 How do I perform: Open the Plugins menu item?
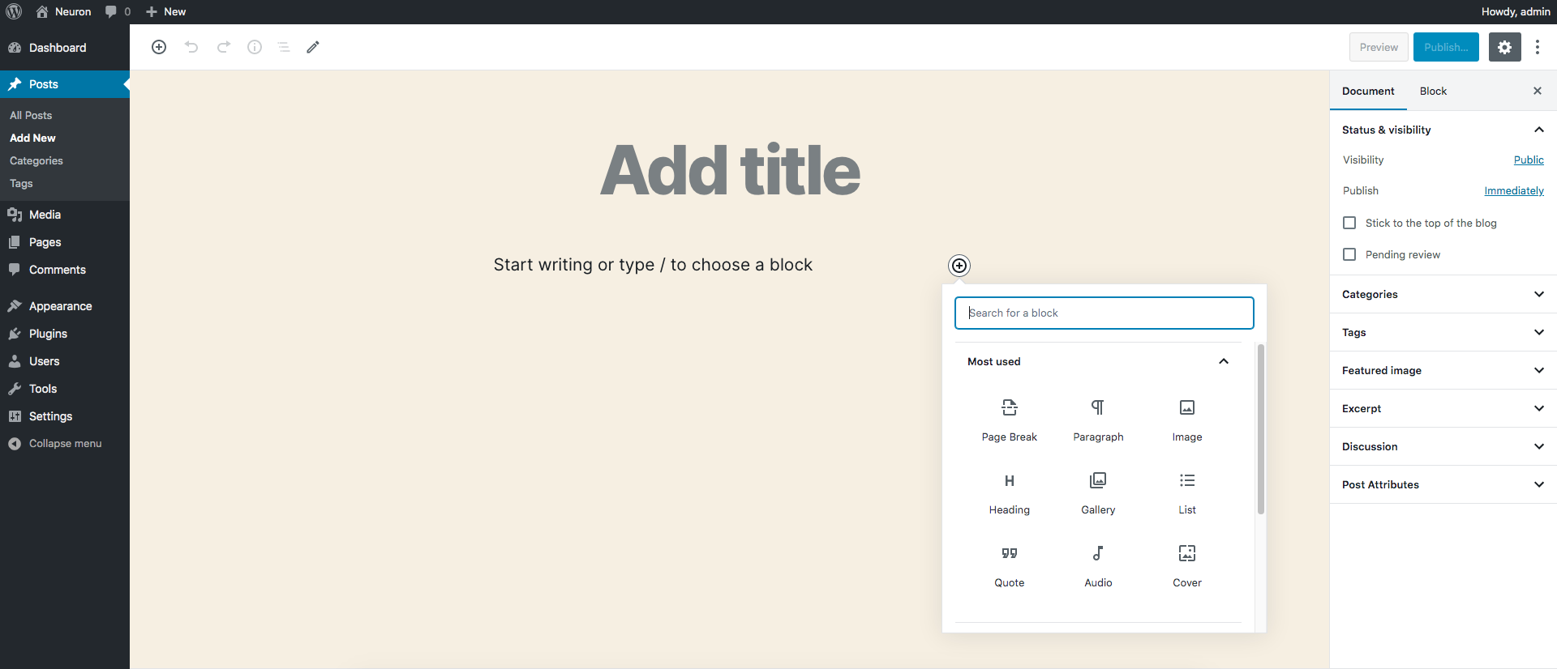[65, 334]
